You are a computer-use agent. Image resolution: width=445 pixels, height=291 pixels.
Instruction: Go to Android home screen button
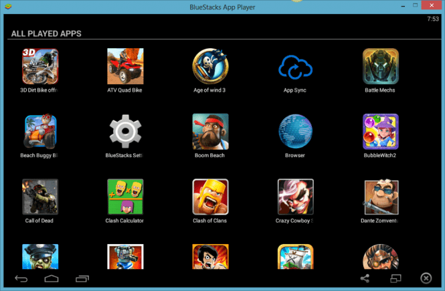(52, 279)
